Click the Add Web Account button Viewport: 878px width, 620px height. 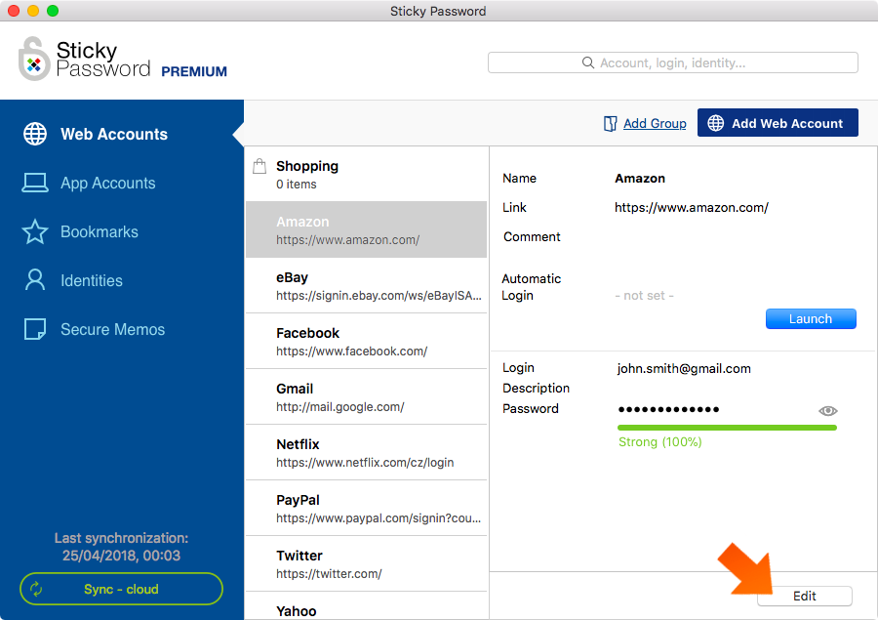[x=778, y=123]
